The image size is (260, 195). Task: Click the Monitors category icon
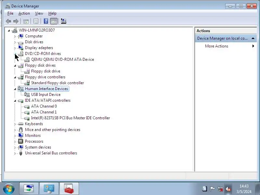click(21, 136)
